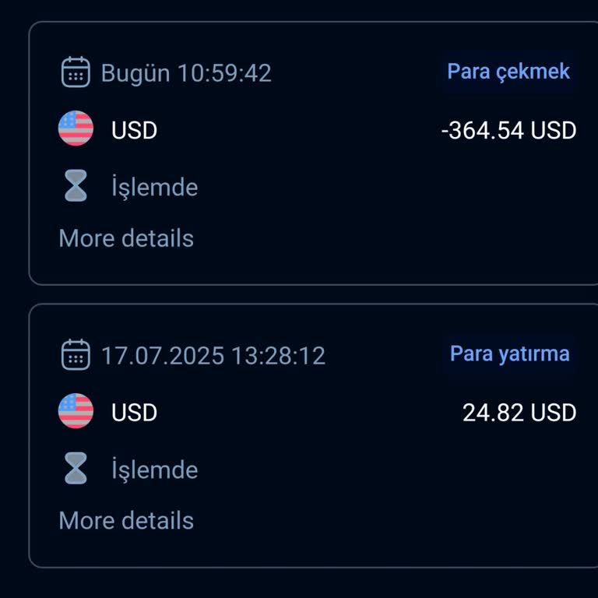Image resolution: width=598 pixels, height=598 pixels.
Task: Click the Bugün 10:59:42 timestamp
Action: (186, 73)
